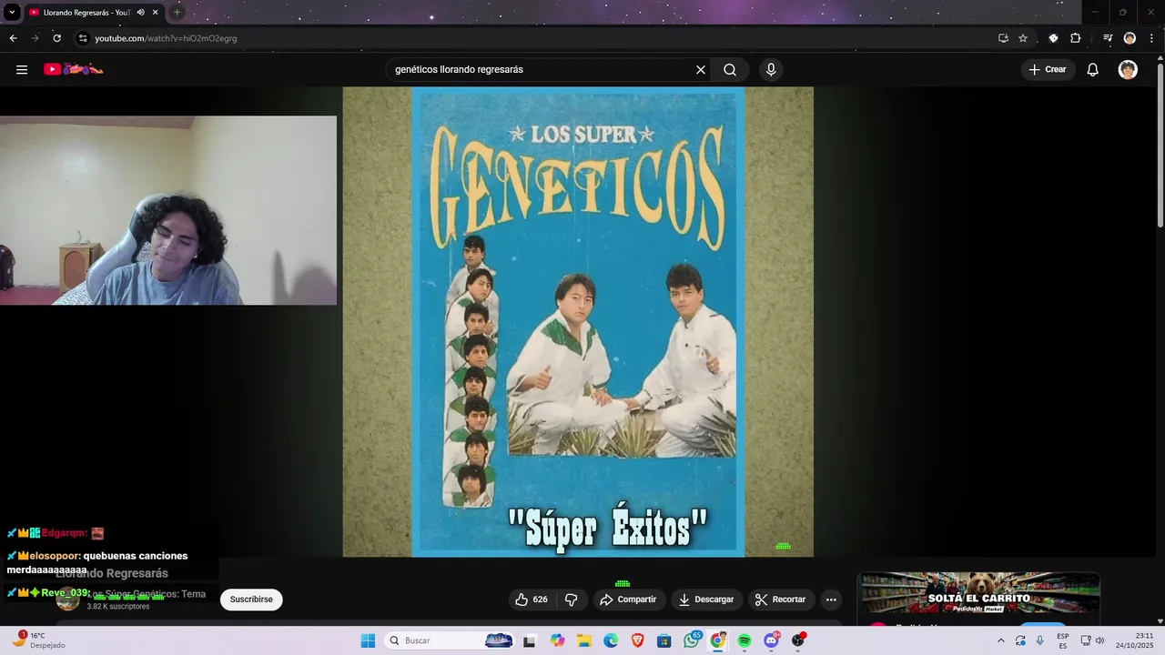View site information icon beside URL

coord(83,38)
